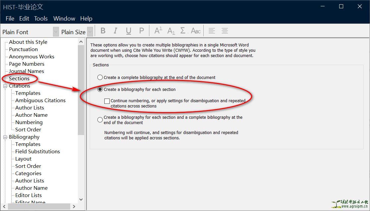Apply Subscript formatting icon
370x211 pixels.
(171, 31)
